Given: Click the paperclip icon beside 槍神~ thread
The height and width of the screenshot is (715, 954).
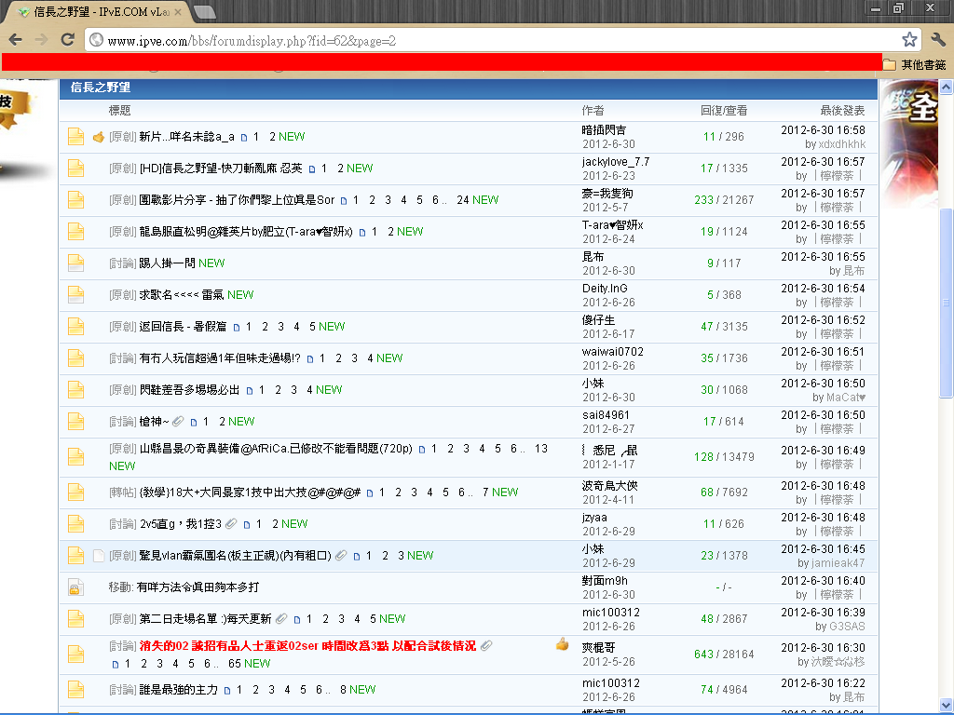Looking at the screenshot, I should 179,422.
